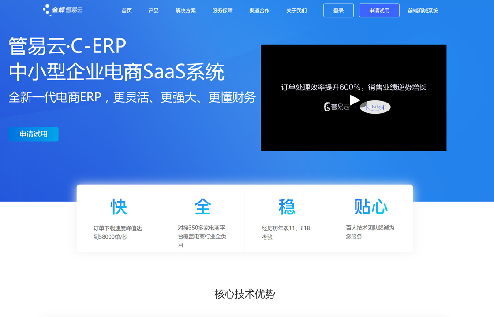Viewport: 494px width, 317px height.
Task: Click the 订单下载速度峰值达到58000单/秒 text
Action: click(x=117, y=232)
